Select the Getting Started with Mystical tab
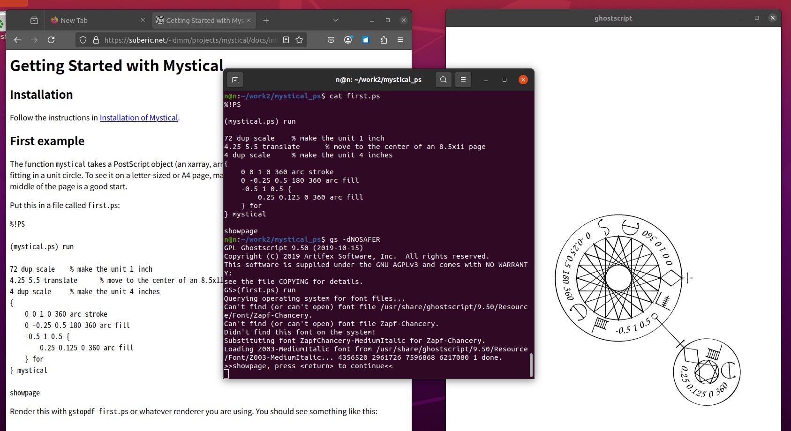791x431 pixels. (x=202, y=21)
